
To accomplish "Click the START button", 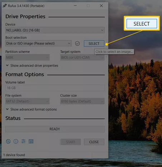I will point(70,142).
